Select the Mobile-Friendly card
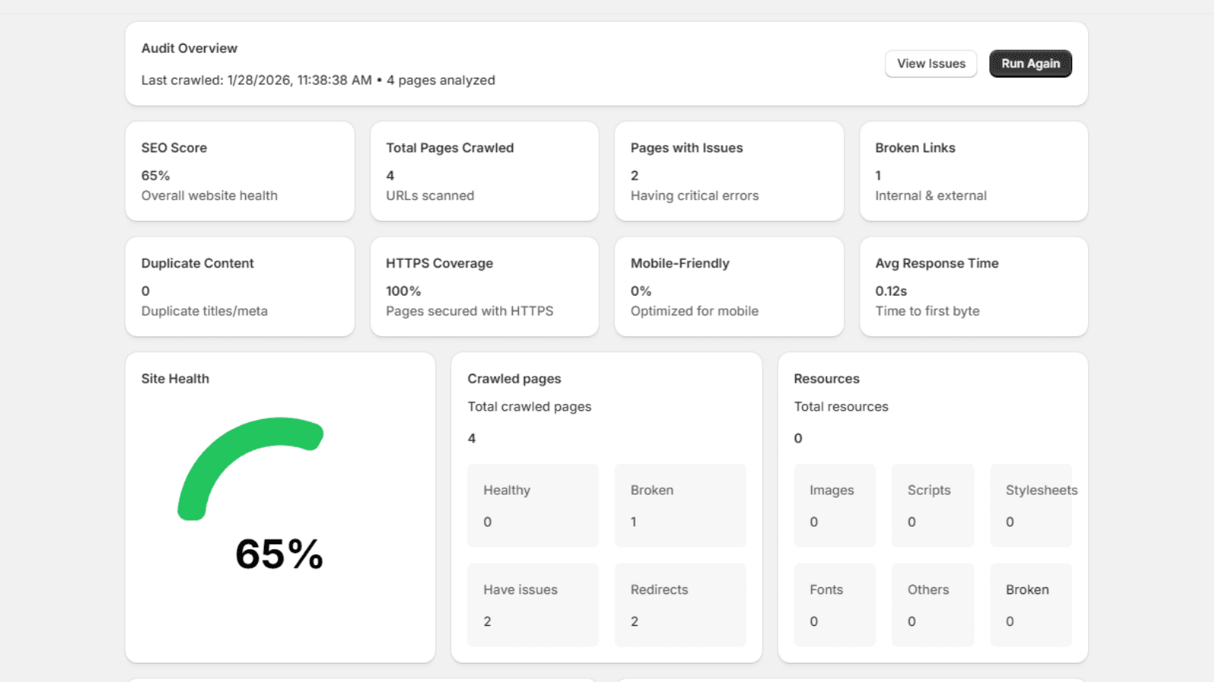 pyautogui.click(x=729, y=286)
